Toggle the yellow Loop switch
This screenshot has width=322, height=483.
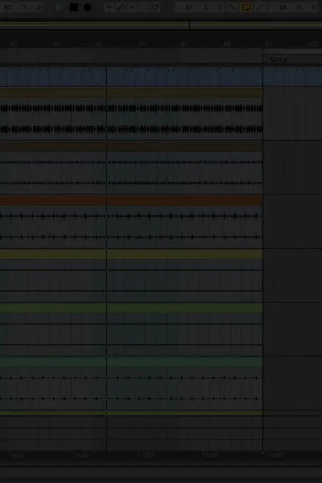(246, 7)
